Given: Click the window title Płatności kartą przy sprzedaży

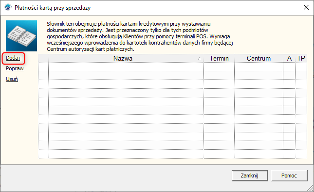Looking at the screenshot, I should coord(53,8).
